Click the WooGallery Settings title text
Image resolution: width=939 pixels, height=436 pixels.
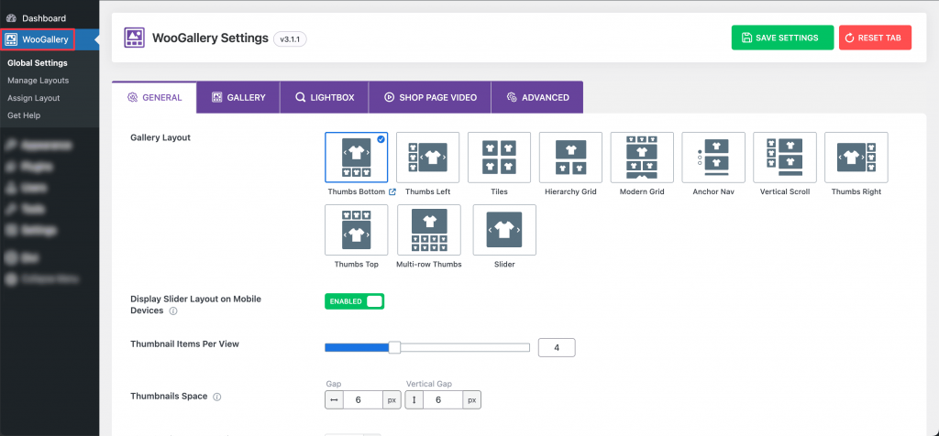click(210, 38)
